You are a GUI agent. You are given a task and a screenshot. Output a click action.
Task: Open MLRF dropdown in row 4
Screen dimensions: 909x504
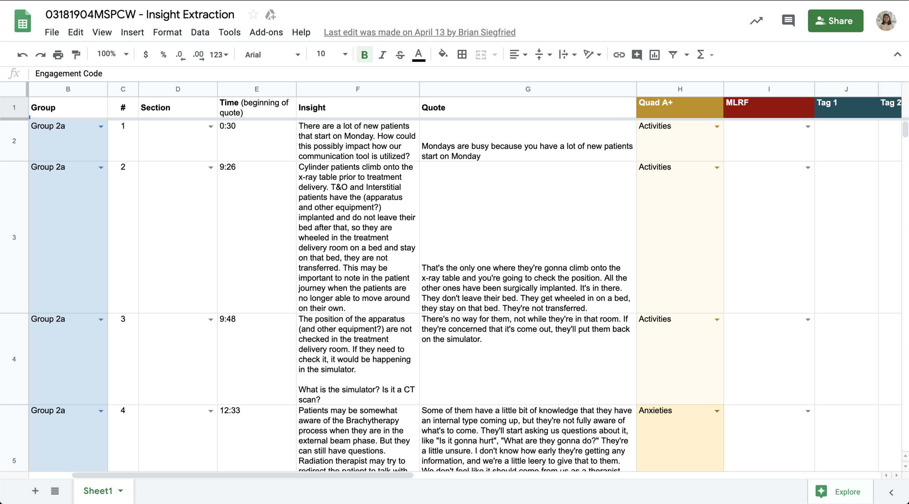coord(808,320)
